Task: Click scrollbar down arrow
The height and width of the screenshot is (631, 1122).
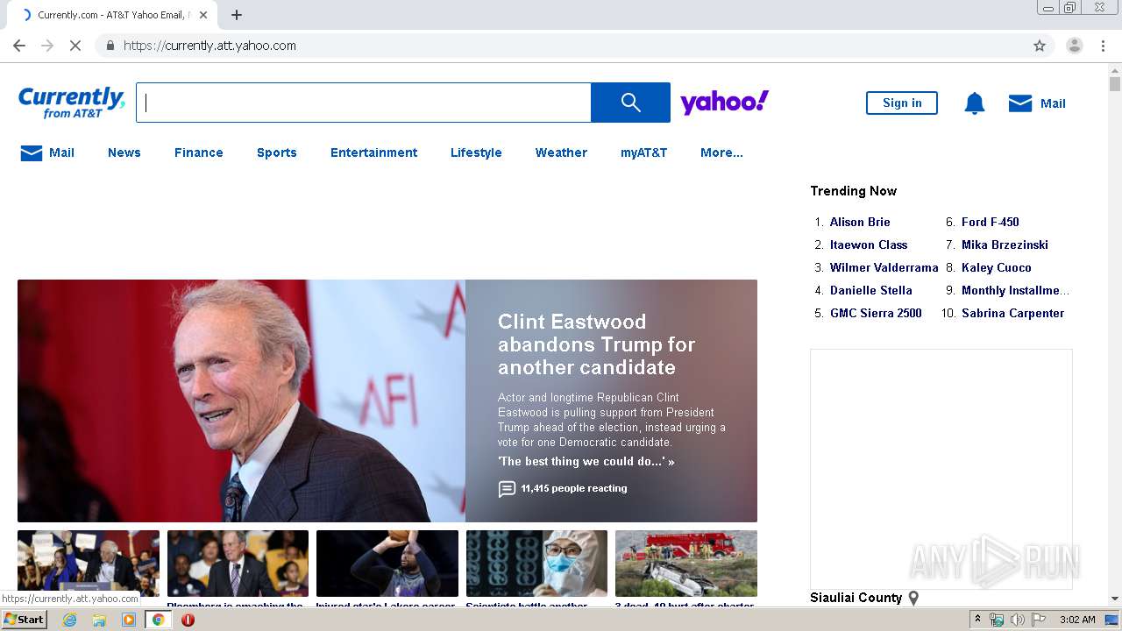Action: (x=1115, y=598)
